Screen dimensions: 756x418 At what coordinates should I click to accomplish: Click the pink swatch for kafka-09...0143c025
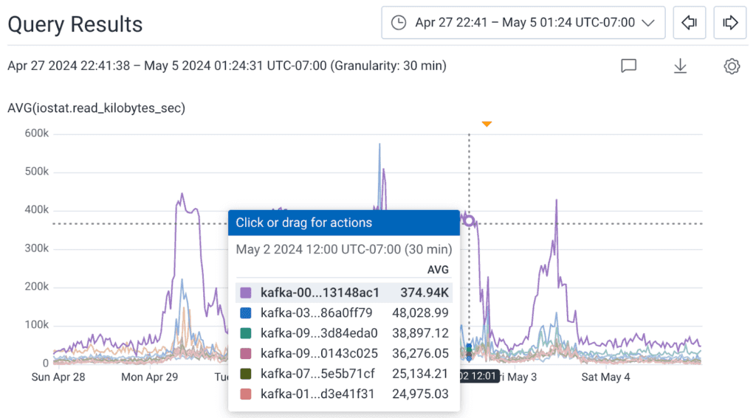(x=246, y=353)
